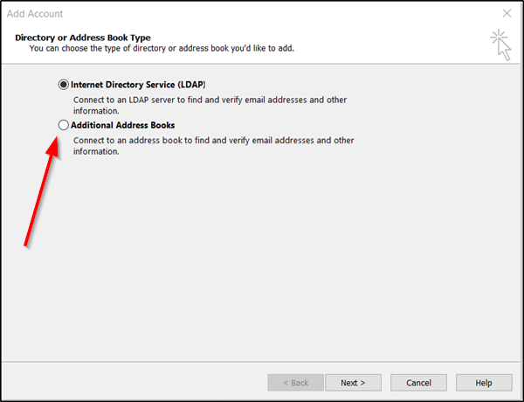Close the Add Account dialog
The width and height of the screenshot is (524, 402).
pyautogui.click(x=507, y=14)
